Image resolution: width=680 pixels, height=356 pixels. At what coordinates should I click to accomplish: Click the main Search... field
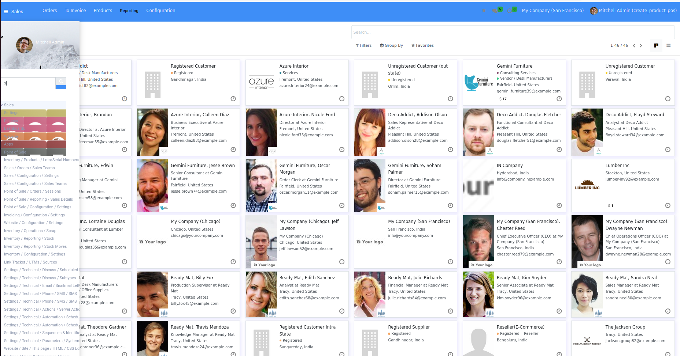513,32
